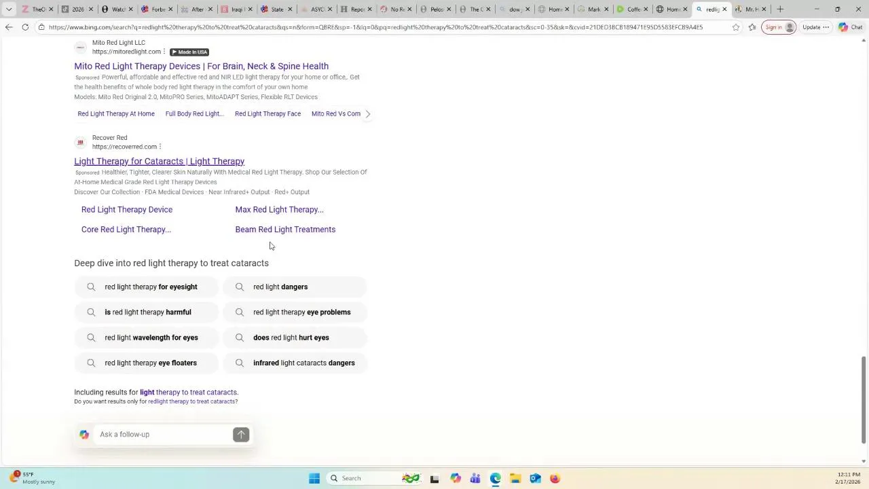This screenshot has width=869, height=489.
Task: Open Microsoft Teams from taskbar
Action: [475, 478]
